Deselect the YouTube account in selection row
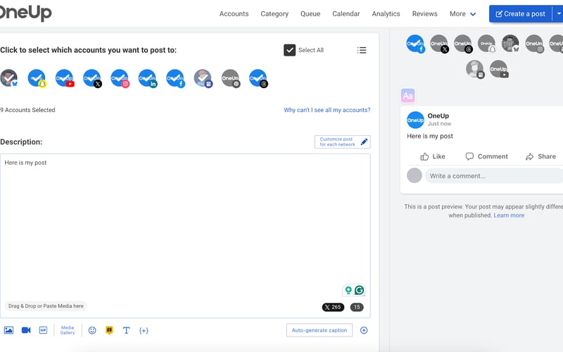Image resolution: width=563 pixels, height=352 pixels. pos(64,78)
